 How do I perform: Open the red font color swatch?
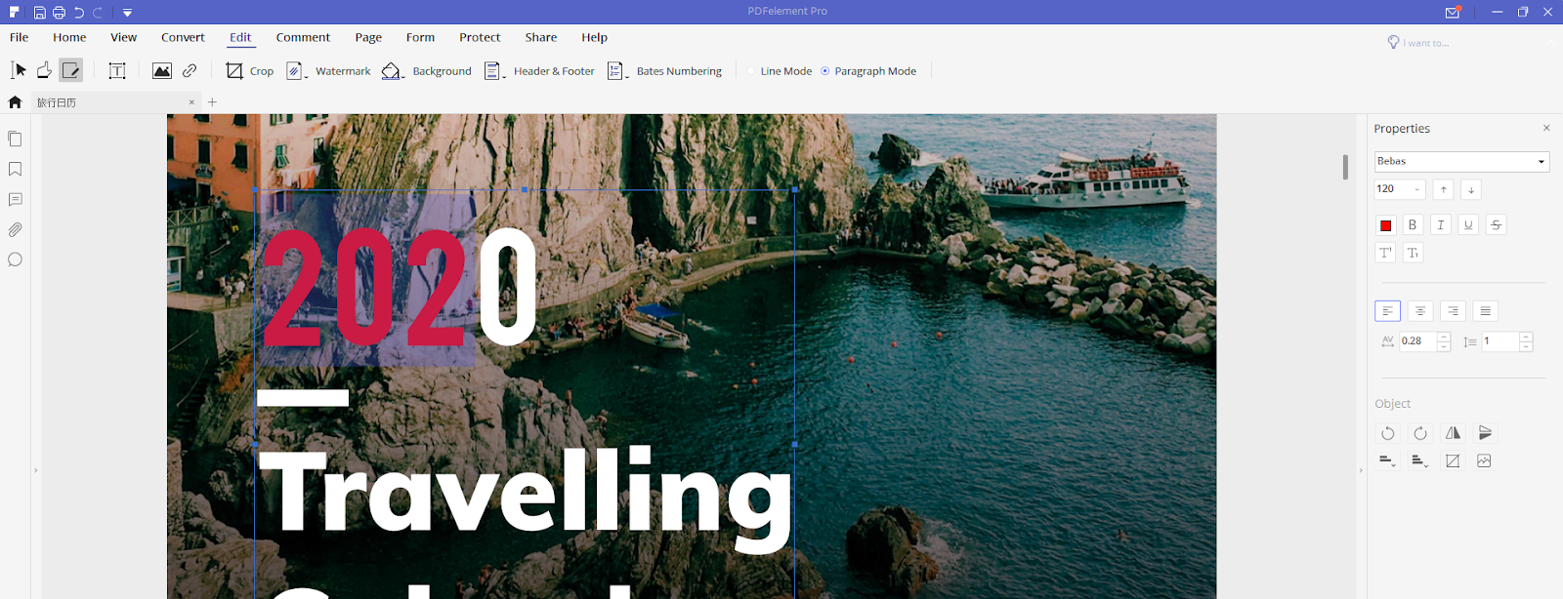click(x=1385, y=225)
